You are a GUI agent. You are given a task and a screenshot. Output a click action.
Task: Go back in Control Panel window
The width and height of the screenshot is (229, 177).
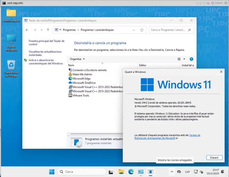click(x=27, y=30)
